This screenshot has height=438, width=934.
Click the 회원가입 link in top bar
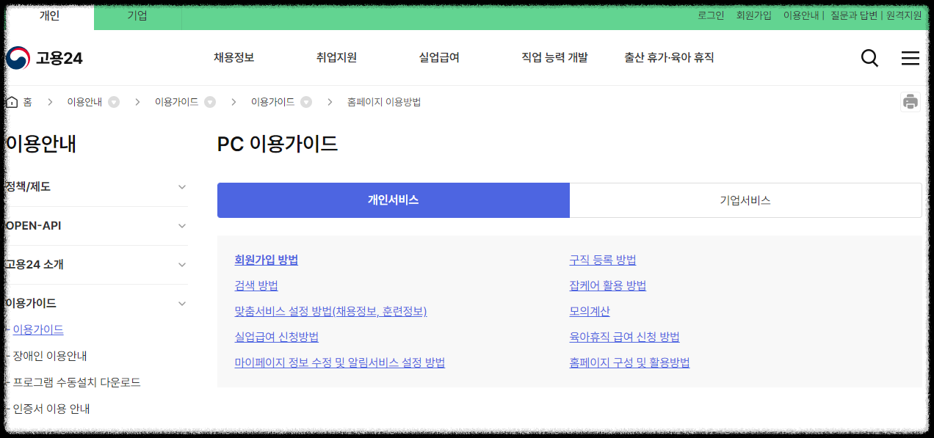click(754, 15)
